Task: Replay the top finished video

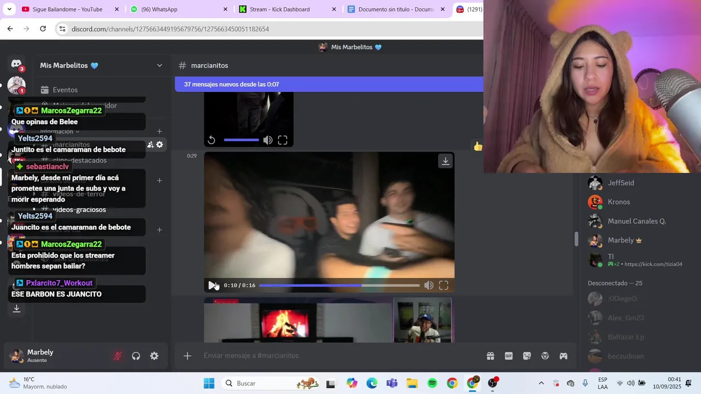Action: coord(211,140)
